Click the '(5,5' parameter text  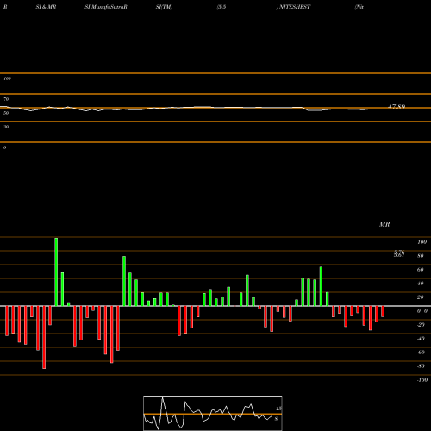pyautogui.click(x=222, y=7)
